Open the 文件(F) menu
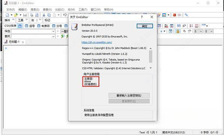The width and height of the screenshot is (224, 135). pos(10,10)
